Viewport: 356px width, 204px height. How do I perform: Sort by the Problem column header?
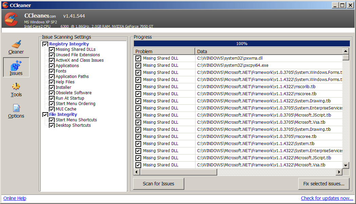164,52
